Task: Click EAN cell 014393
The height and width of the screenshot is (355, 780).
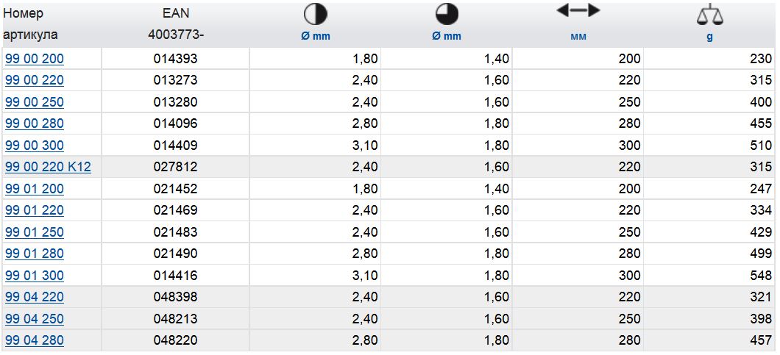Action: (x=175, y=59)
